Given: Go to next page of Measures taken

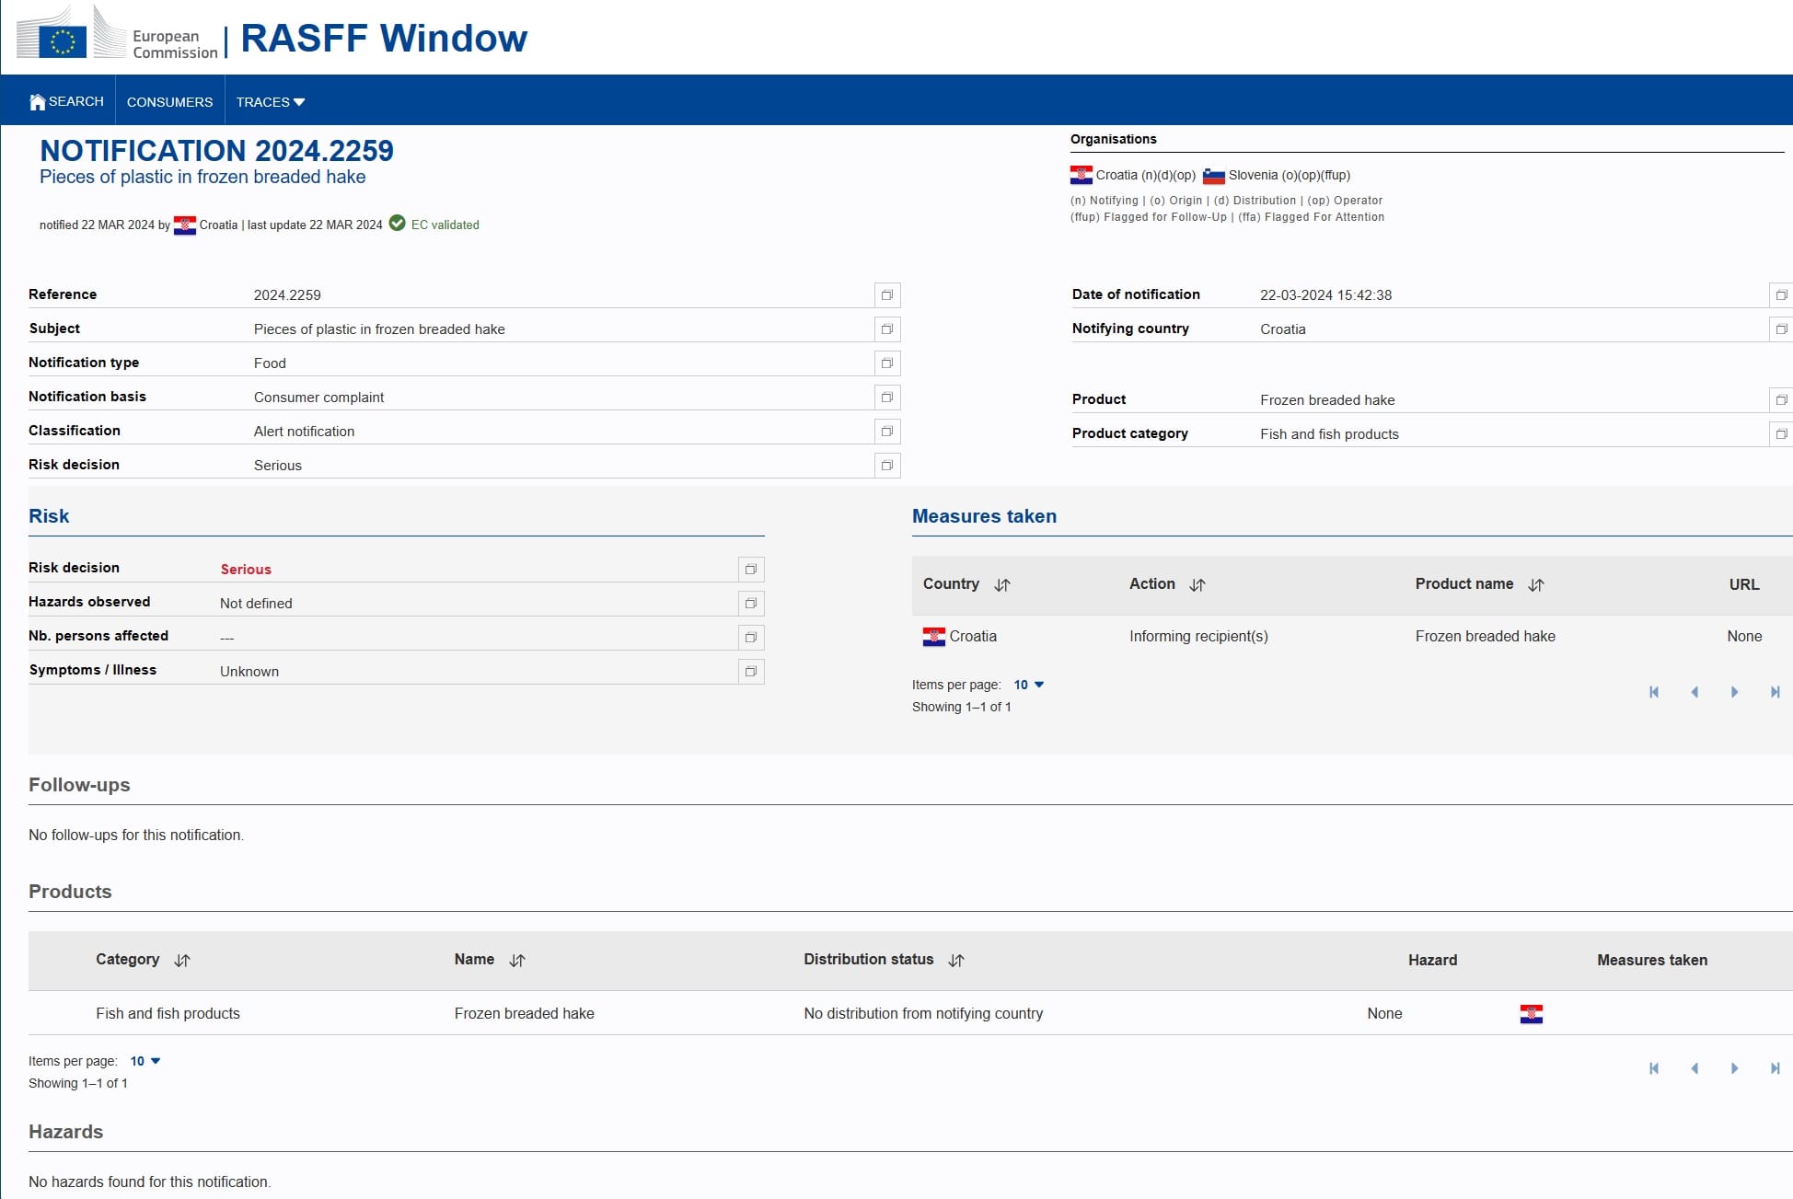Looking at the screenshot, I should click(1734, 692).
